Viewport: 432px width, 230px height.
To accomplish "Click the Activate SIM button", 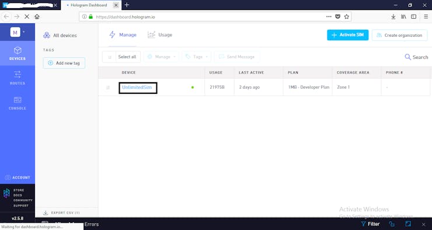I will click(348, 35).
